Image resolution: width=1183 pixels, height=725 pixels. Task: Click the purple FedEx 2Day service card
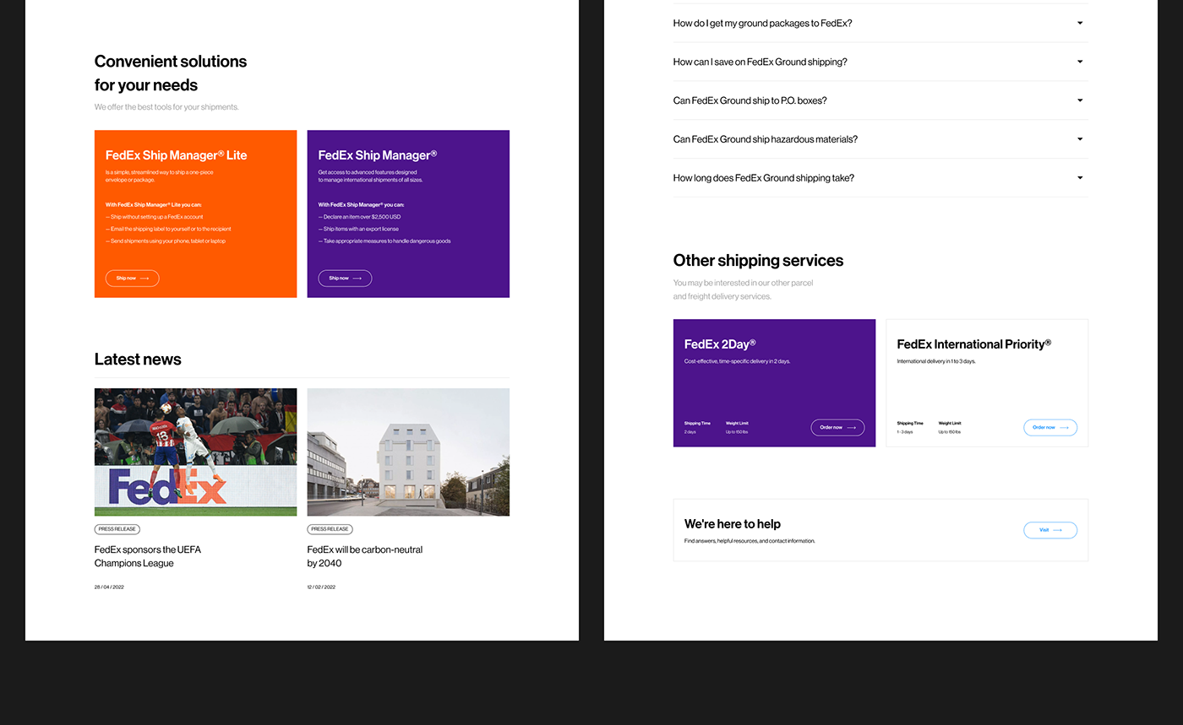(x=774, y=382)
